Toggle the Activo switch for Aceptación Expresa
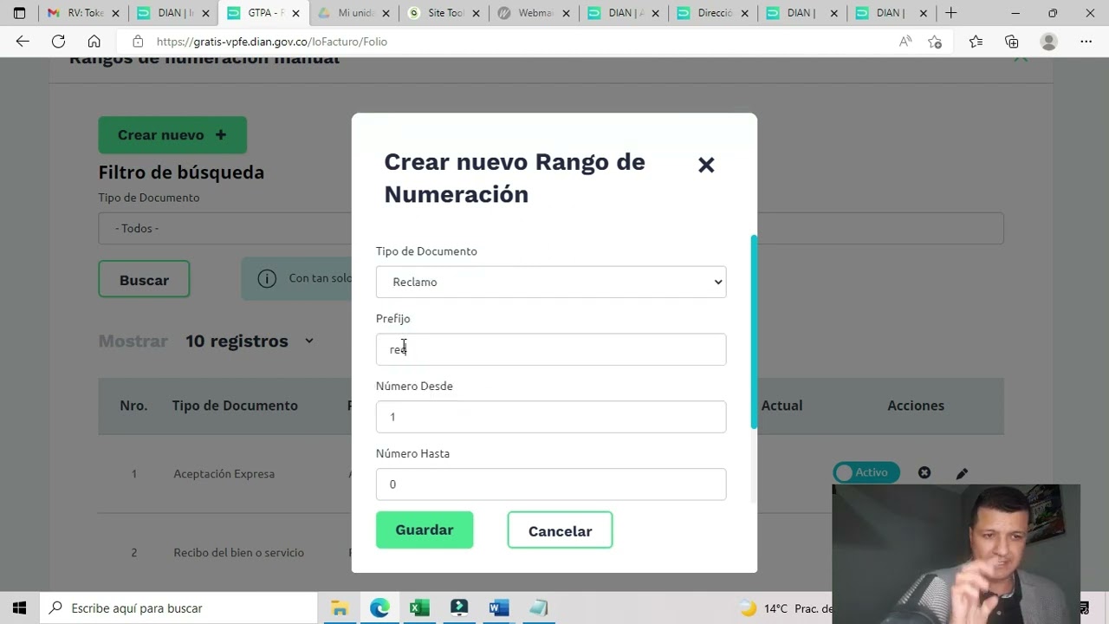The height and width of the screenshot is (624, 1109). pos(866,472)
